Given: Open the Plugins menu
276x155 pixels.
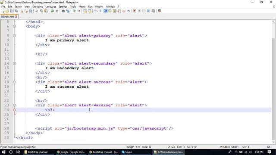Looking at the screenshot, I should click(x=99, y=7).
